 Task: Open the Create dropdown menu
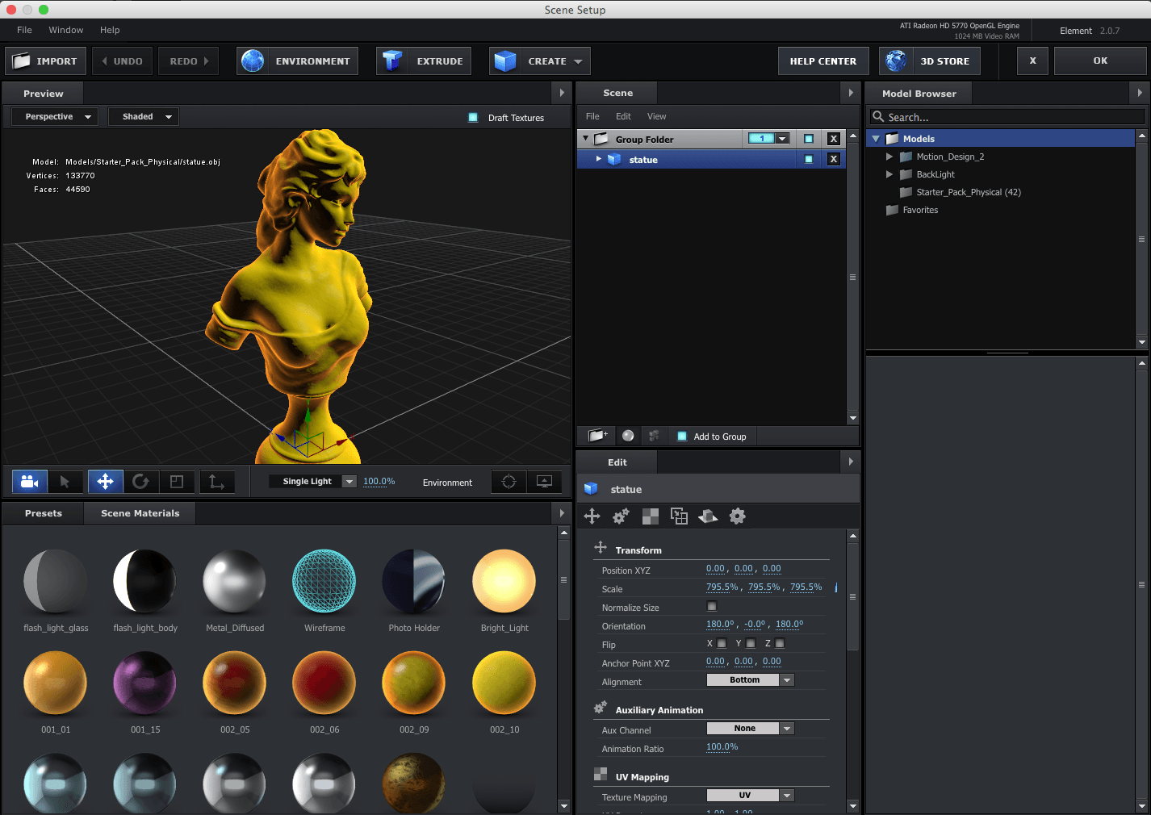point(540,61)
